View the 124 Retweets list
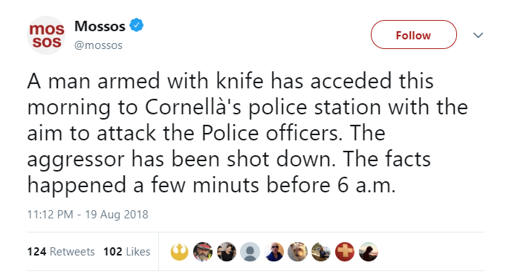This screenshot has height=280, width=512. tap(61, 252)
